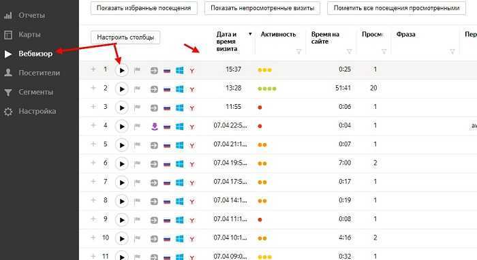477x260 pixels.
Task: Click four green activity dots in row 2
Action: [267, 88]
